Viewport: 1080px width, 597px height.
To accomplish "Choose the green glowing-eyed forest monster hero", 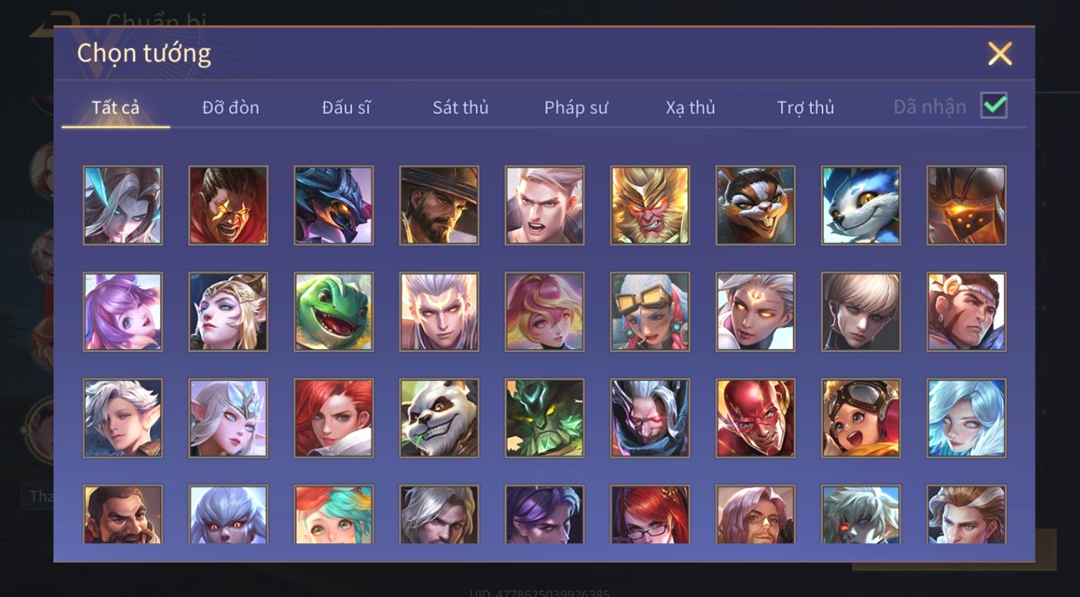I will coord(544,418).
